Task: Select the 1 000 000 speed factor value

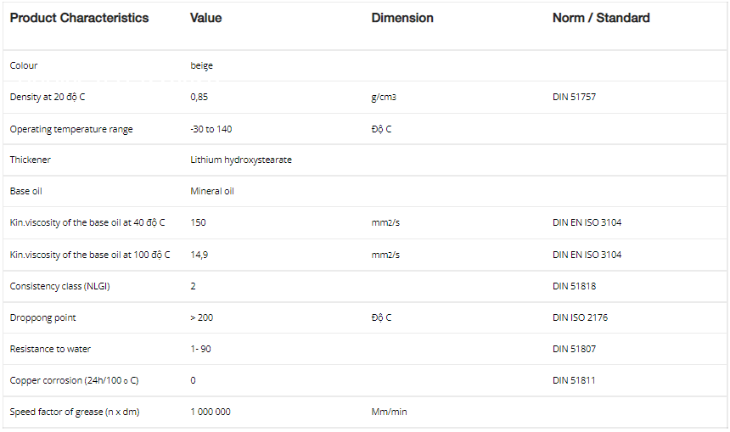Action: coord(211,412)
